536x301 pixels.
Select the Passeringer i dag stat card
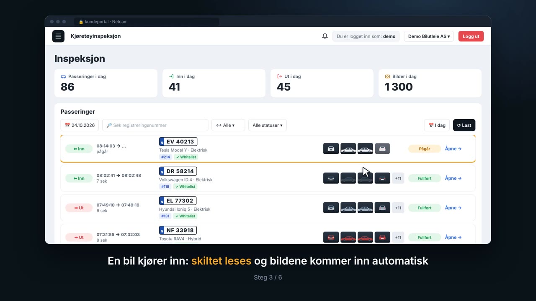[x=106, y=83]
